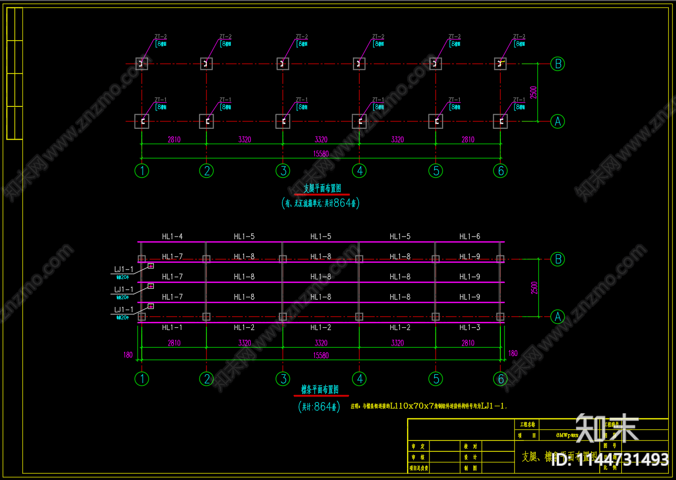This screenshot has height=480, width=676.
Task: Click the 审核 cell in title block
Action: (417, 457)
